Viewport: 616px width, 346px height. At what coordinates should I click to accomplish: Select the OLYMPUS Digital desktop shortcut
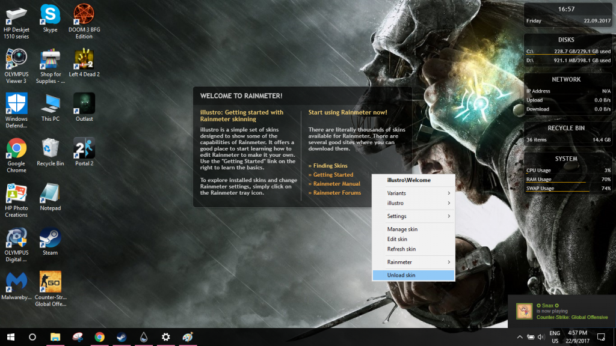pos(16,245)
